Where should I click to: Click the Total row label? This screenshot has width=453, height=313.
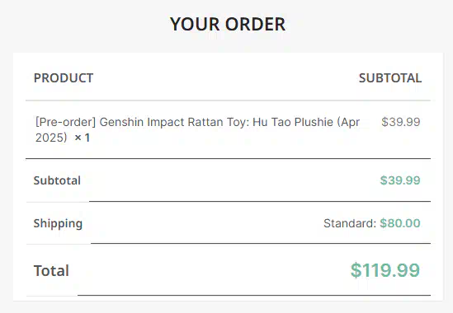coord(51,271)
